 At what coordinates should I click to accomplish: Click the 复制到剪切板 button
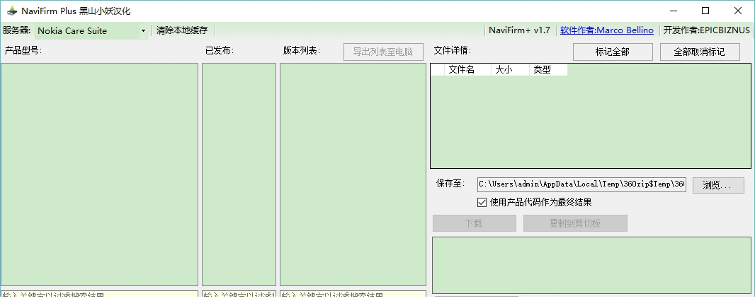click(575, 223)
